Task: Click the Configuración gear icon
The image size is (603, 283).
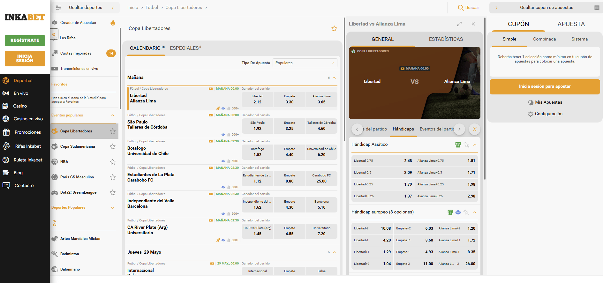Action: 531,114
